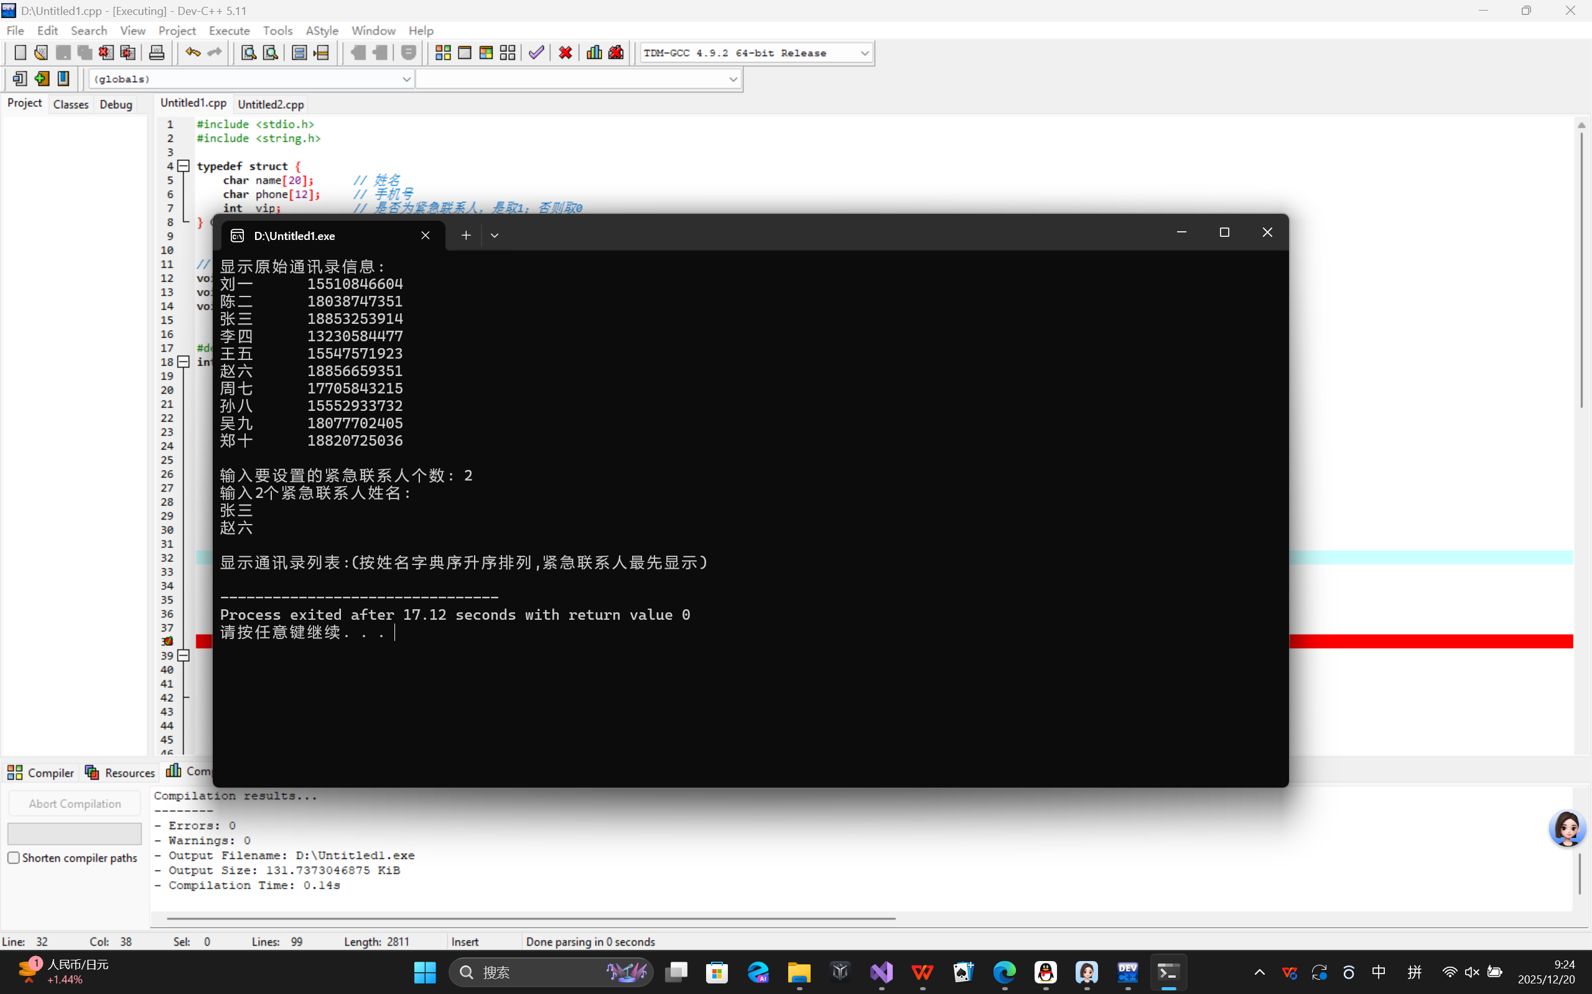Open QQ penguin from the taskbar
The height and width of the screenshot is (994, 1592).
pyautogui.click(x=1045, y=972)
